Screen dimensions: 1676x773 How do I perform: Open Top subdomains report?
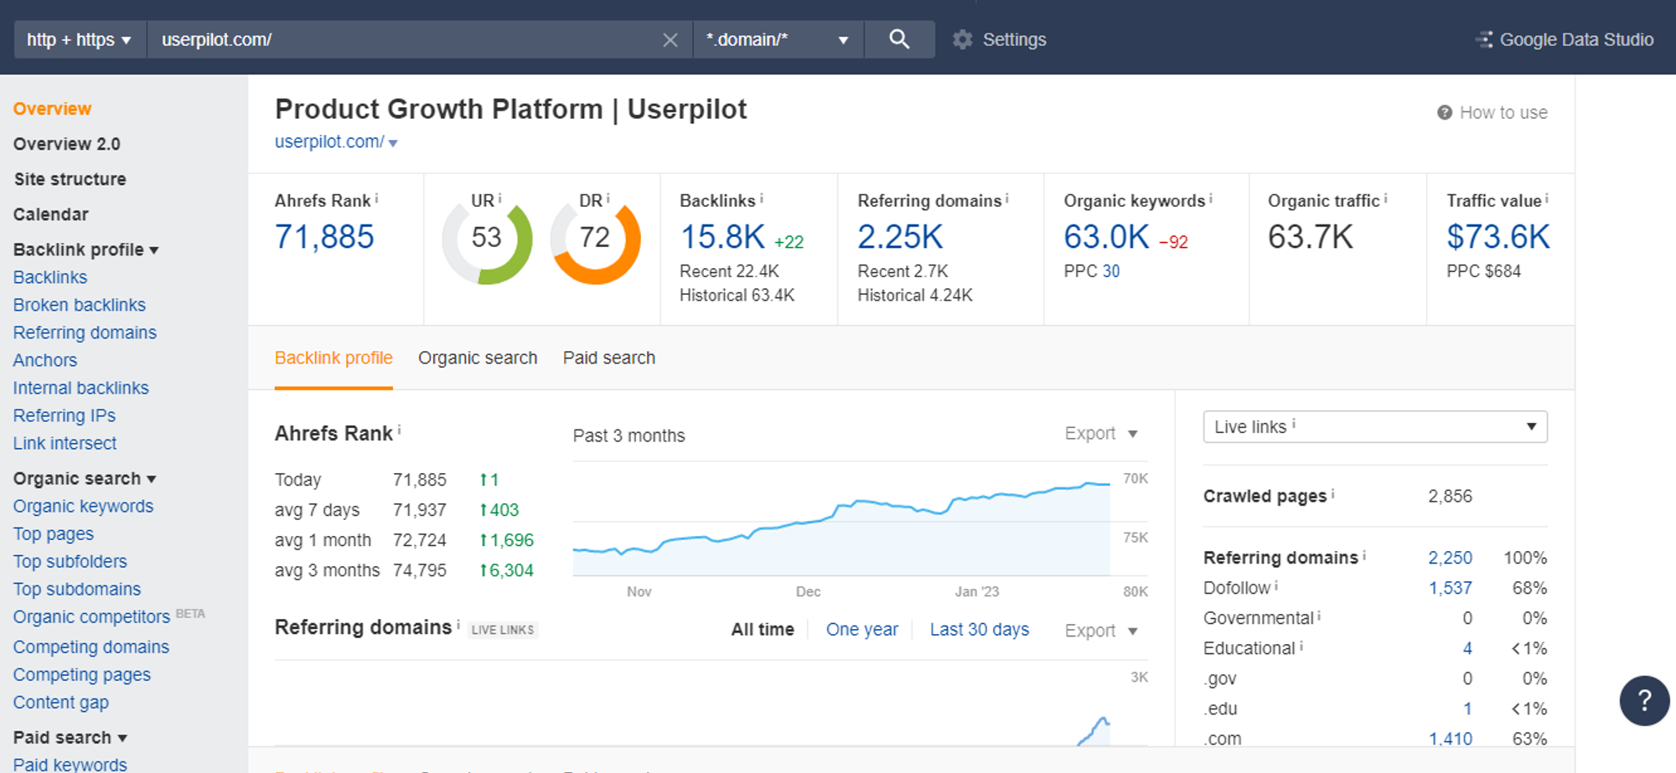coord(77,589)
